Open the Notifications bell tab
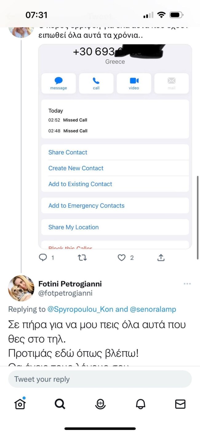Screen dimensions: 200x434 [140, 404]
